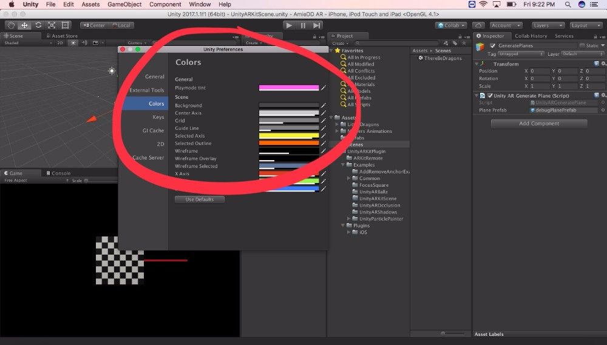Screen dimensions: 607x345
Task: Open the Window menu
Action: (200, 4)
